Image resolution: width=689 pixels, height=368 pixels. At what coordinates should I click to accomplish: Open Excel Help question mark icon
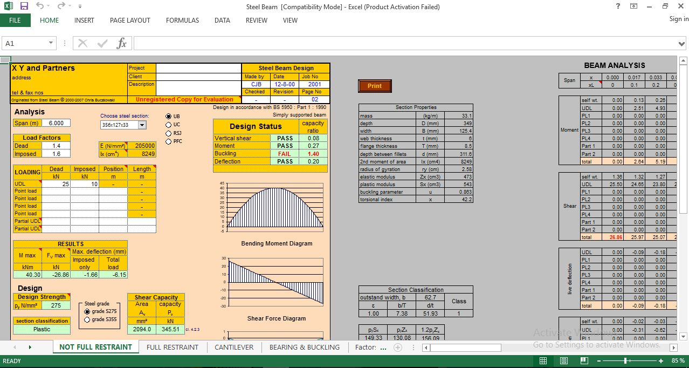pos(618,6)
